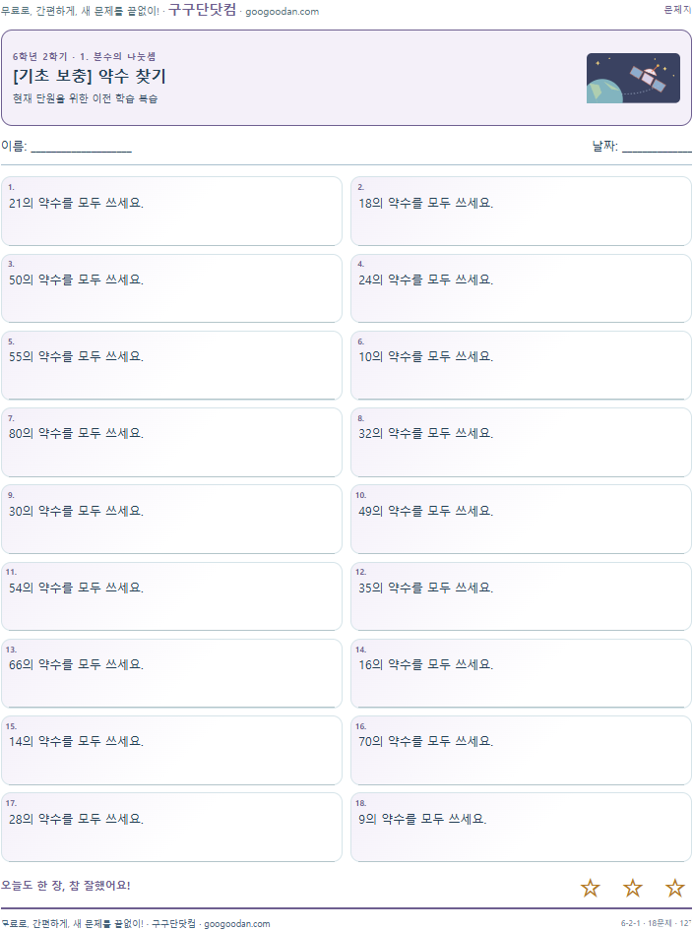Select problem 6 about 10의 약수
Viewport: 693px width, 930px height.
tap(521, 365)
